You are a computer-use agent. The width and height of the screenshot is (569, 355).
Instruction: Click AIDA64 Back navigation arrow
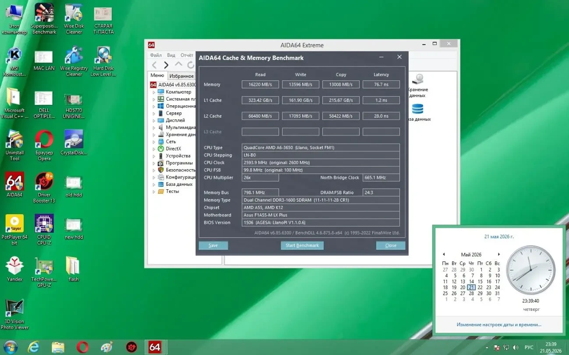154,65
